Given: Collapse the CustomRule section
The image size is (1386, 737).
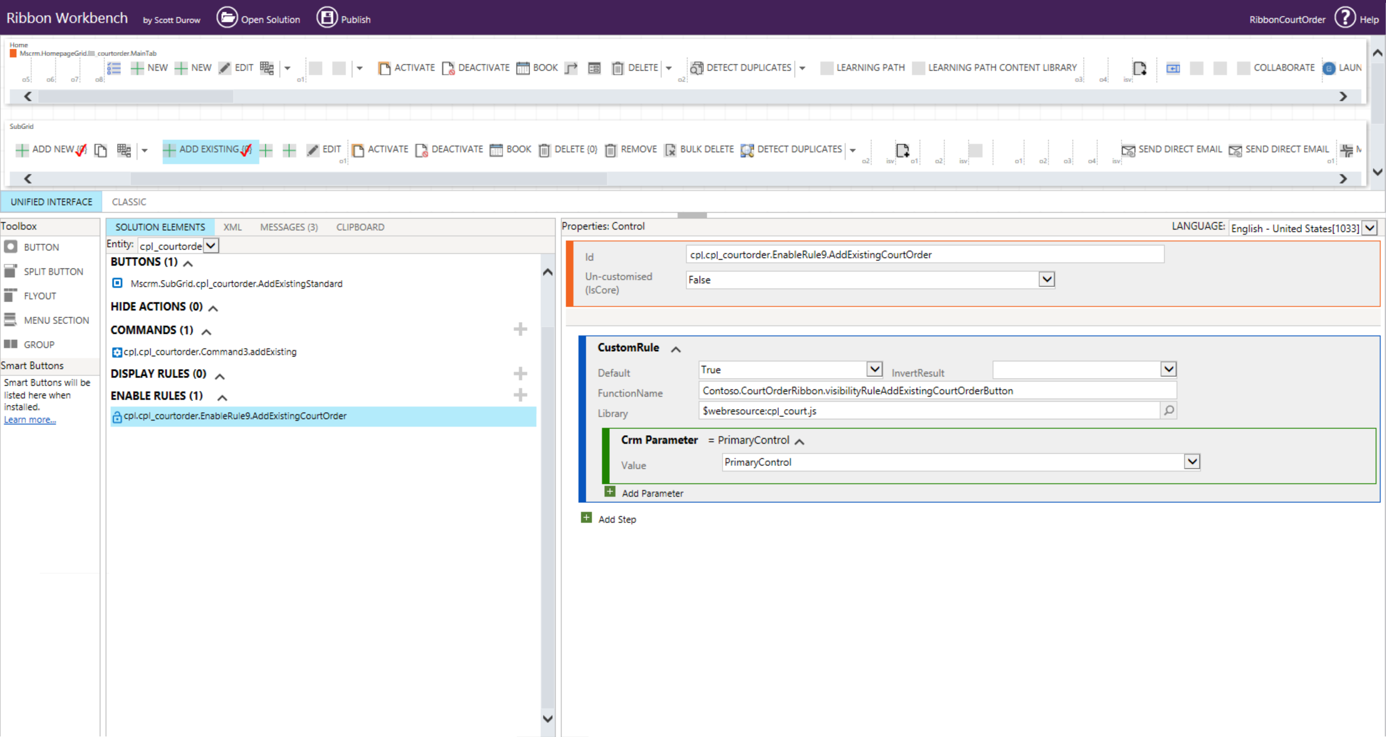Looking at the screenshot, I should tap(676, 349).
